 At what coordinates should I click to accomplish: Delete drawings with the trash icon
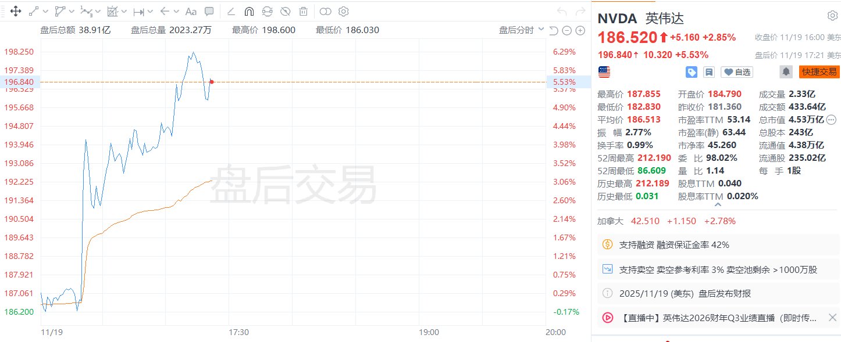coord(303,11)
